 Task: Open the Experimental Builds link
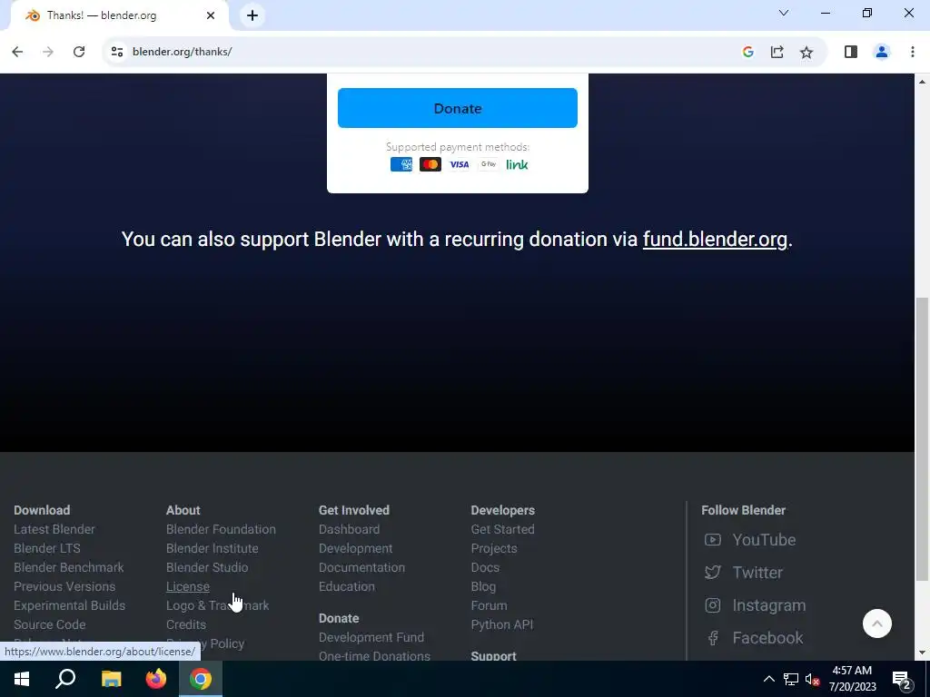pos(69,605)
